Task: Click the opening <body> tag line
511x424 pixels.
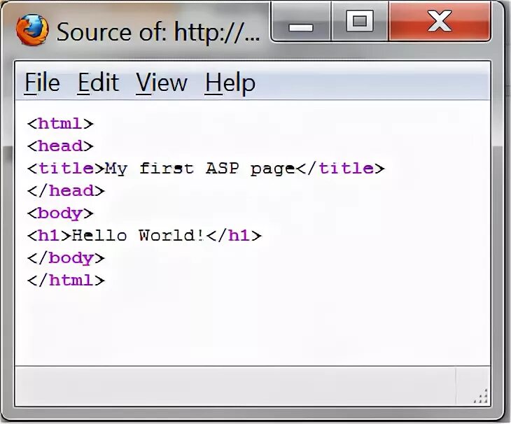Action: point(61,213)
